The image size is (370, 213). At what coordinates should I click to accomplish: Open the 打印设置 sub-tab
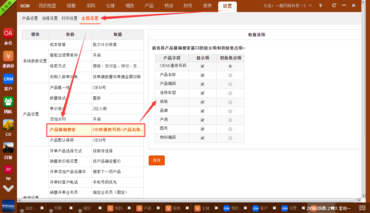[70, 18]
